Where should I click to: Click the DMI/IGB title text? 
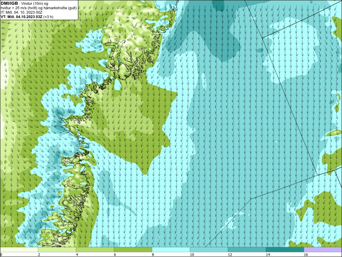[9, 3]
